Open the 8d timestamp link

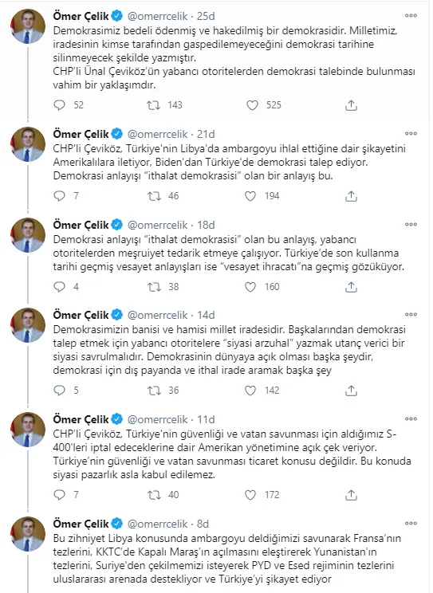pyautogui.click(x=203, y=524)
